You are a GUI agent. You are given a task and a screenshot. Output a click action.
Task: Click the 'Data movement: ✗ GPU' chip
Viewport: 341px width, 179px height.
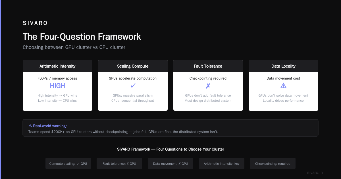point(170,163)
